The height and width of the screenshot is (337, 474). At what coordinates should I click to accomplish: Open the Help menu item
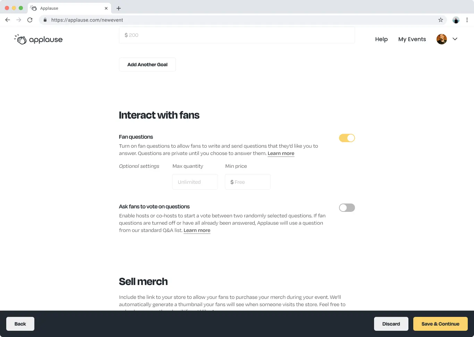[381, 39]
